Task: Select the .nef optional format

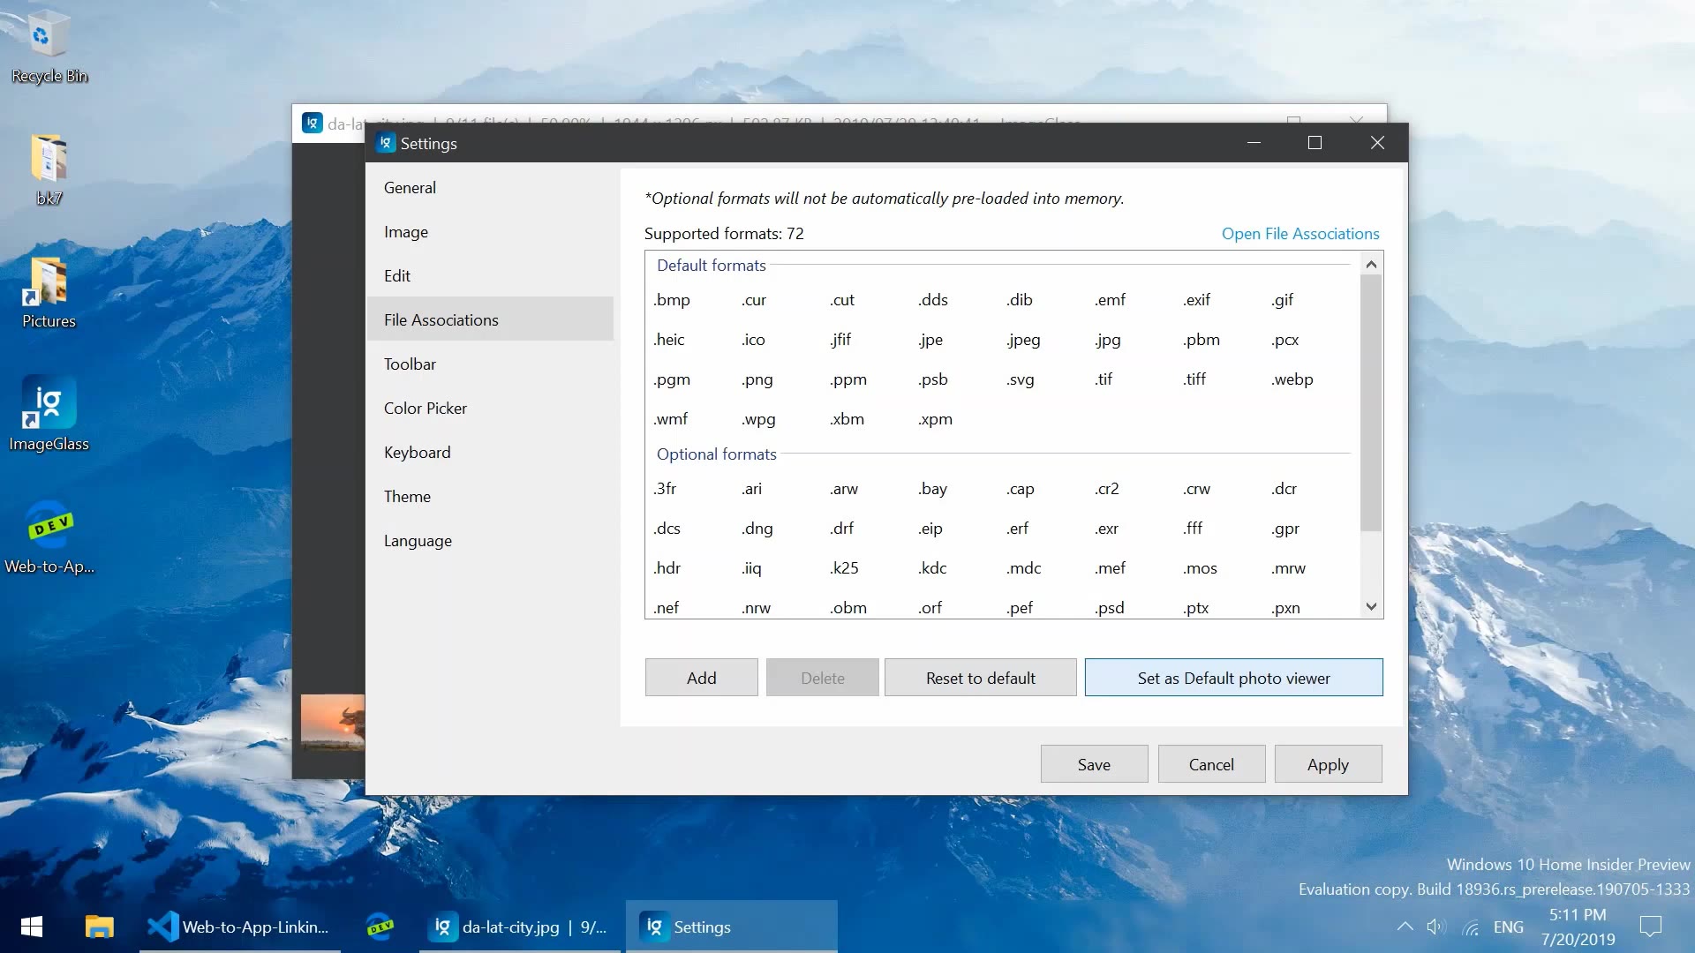Action: pyautogui.click(x=667, y=608)
